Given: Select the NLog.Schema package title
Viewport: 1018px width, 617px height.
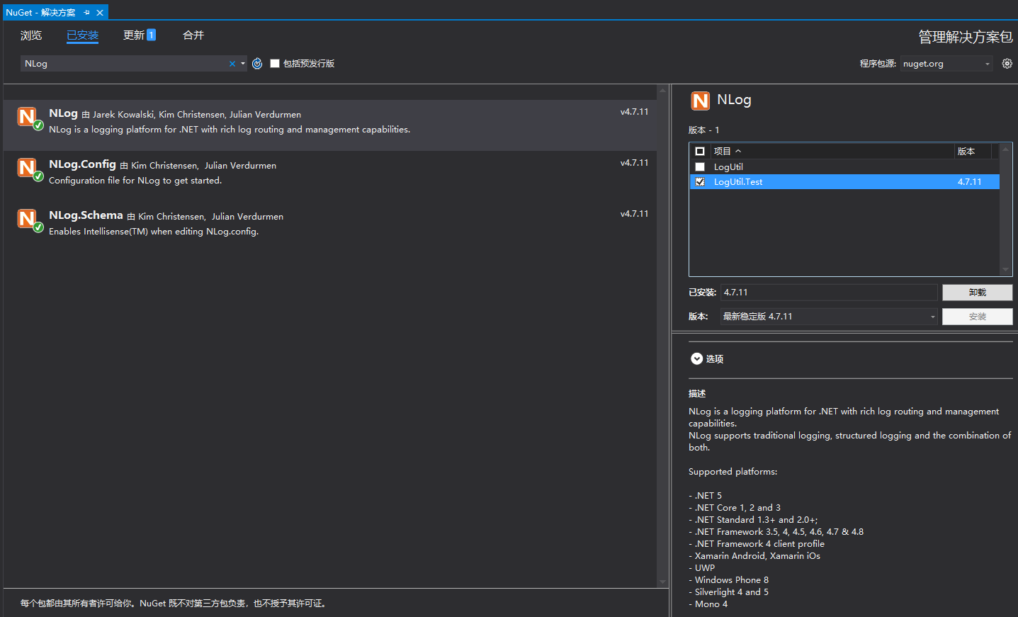Looking at the screenshot, I should [x=86, y=215].
